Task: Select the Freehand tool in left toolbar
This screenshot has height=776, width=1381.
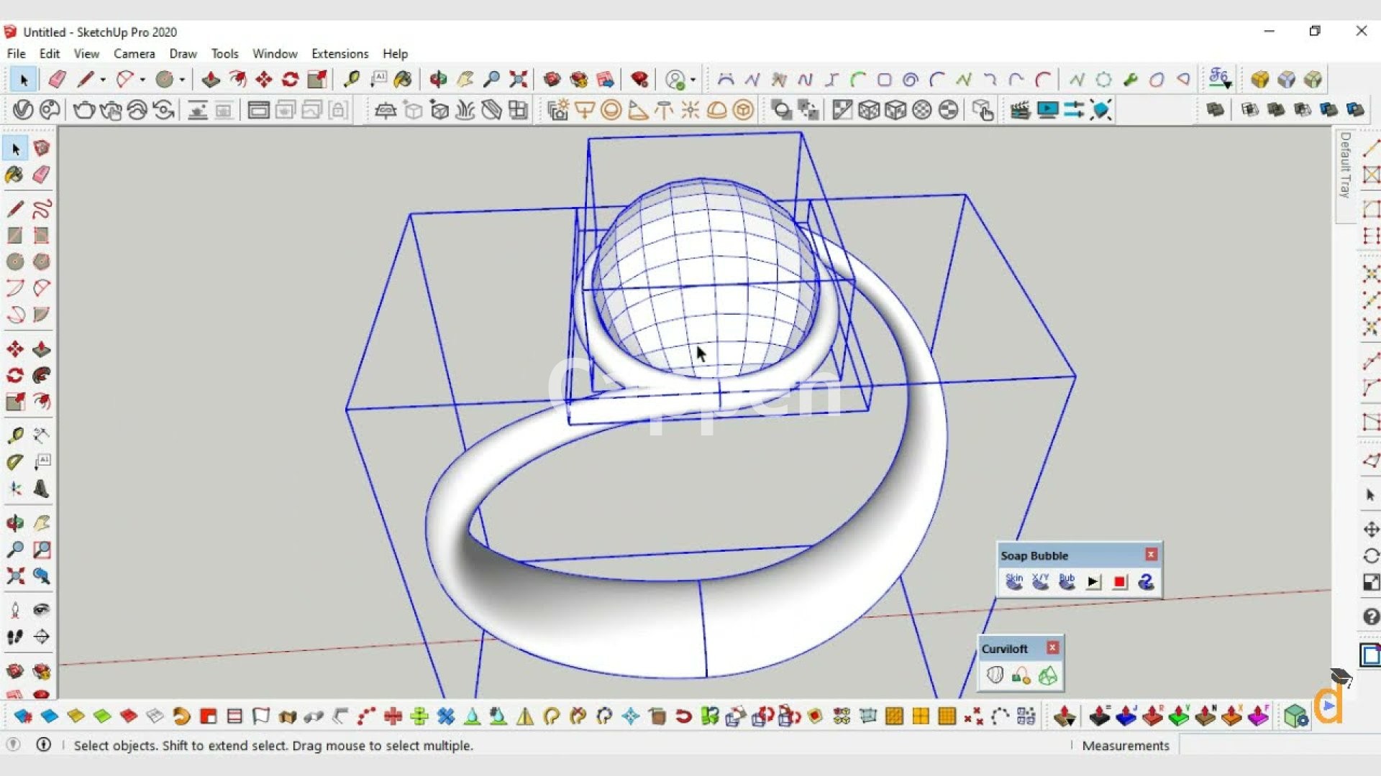Action: (42, 209)
